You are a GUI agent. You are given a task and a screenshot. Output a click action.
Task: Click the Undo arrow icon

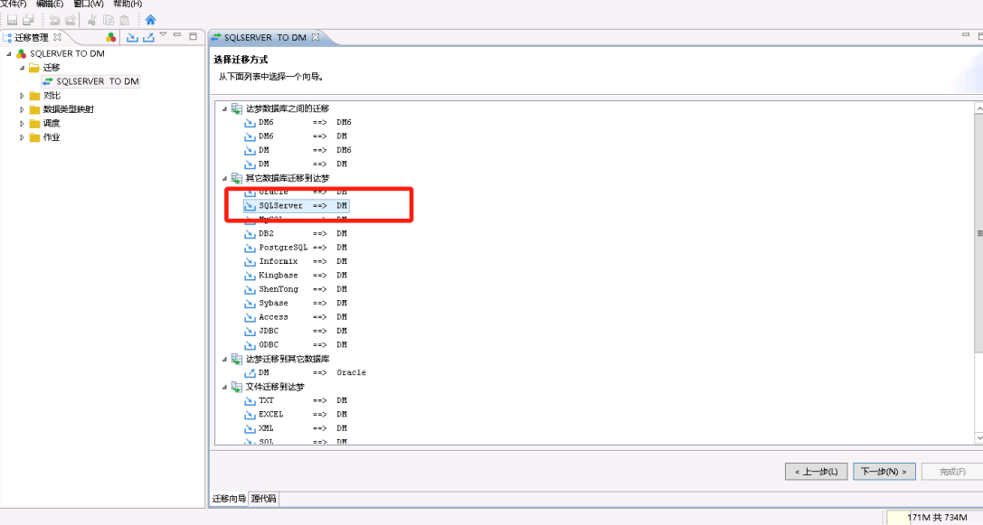(x=54, y=20)
